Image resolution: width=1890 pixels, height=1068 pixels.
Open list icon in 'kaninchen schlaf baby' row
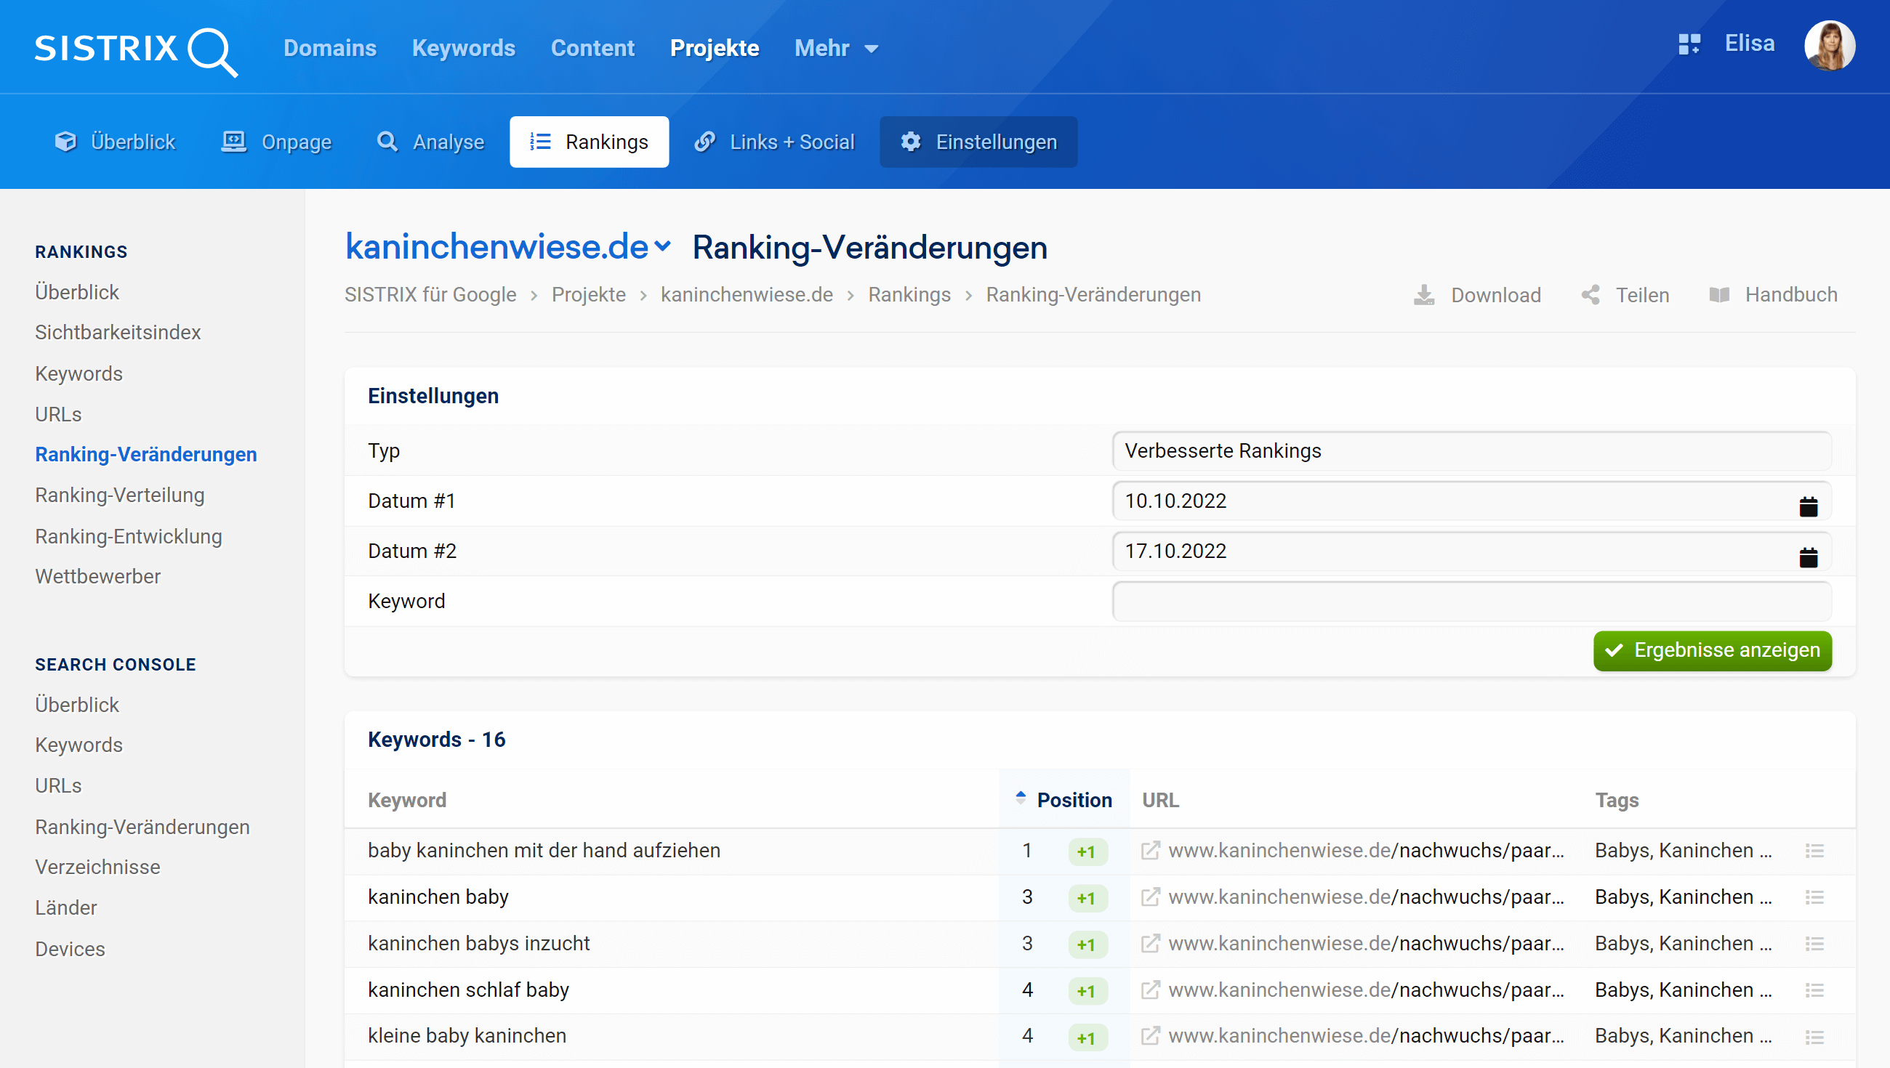click(x=1814, y=990)
